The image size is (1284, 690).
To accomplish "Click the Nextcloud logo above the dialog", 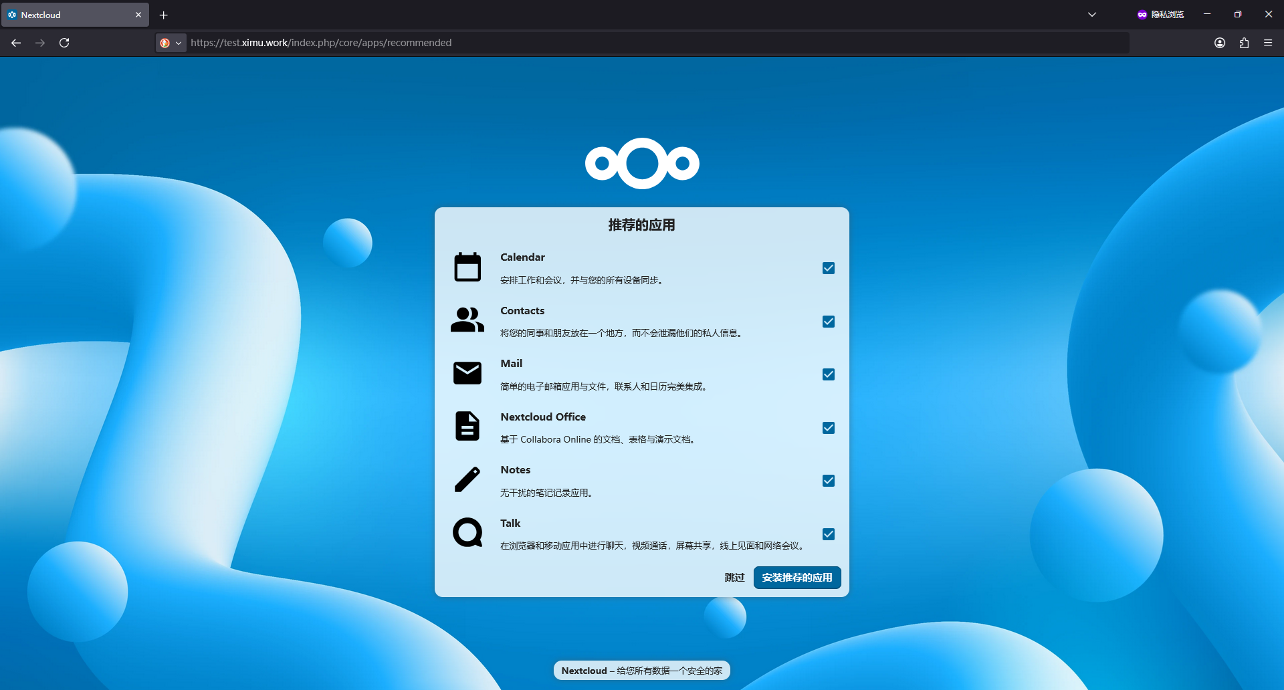I will point(642,164).
